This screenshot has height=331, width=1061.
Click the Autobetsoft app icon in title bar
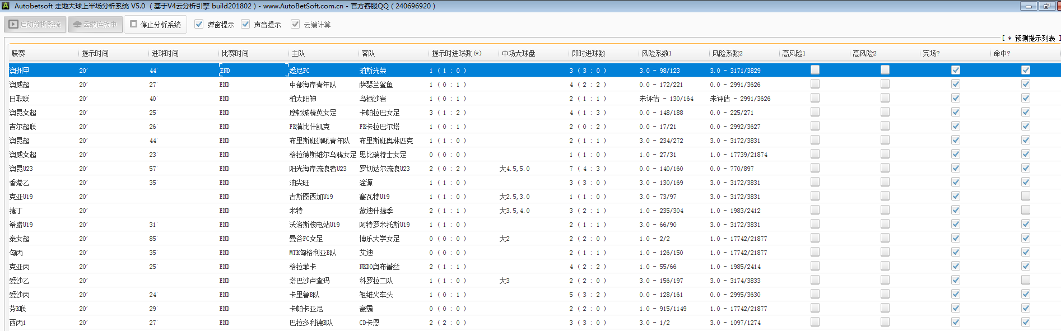click(x=6, y=6)
